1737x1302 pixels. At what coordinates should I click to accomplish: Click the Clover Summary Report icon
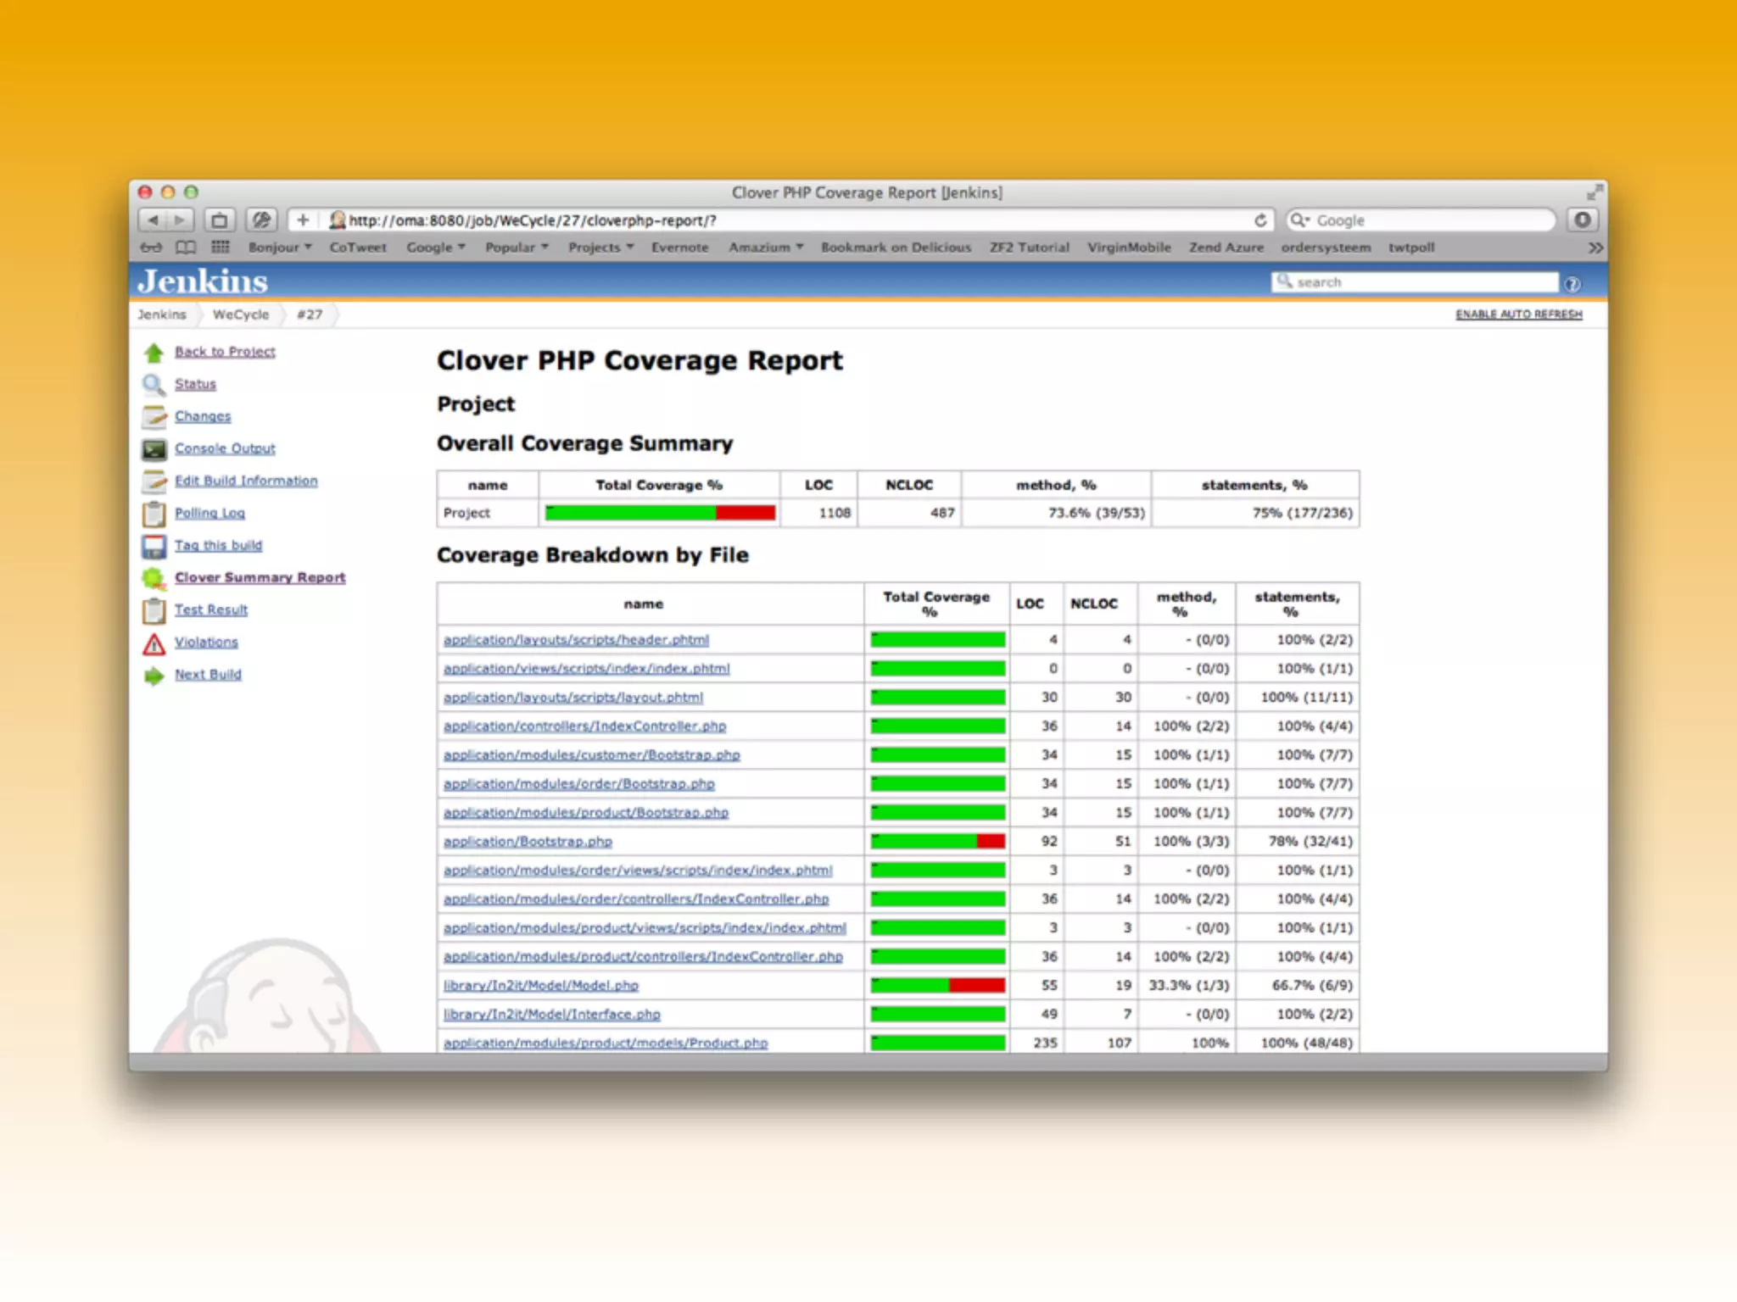tap(154, 578)
